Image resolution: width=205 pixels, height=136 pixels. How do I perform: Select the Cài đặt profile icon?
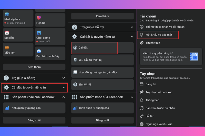[75, 48]
